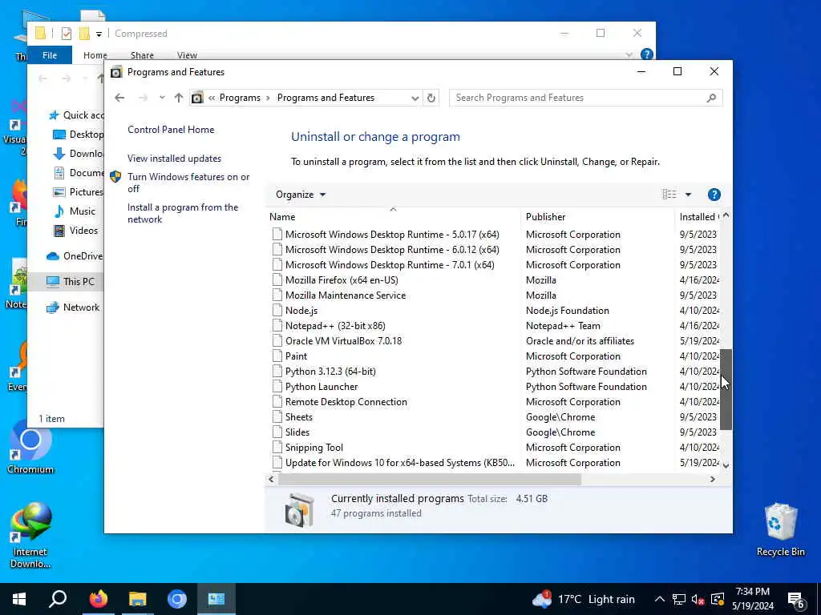Open File Explorer from the taskbar
Image resolution: width=821 pixels, height=615 pixels.
[x=138, y=599]
